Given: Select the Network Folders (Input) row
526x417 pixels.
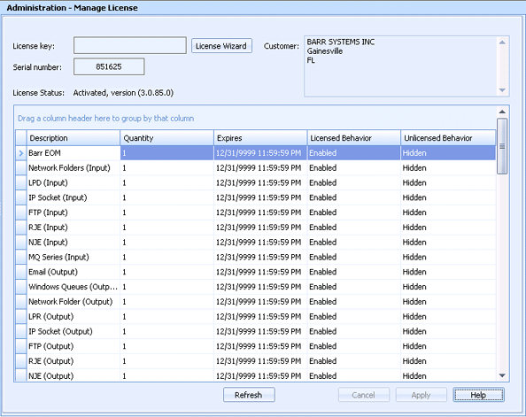Looking at the screenshot, I should [255, 167].
